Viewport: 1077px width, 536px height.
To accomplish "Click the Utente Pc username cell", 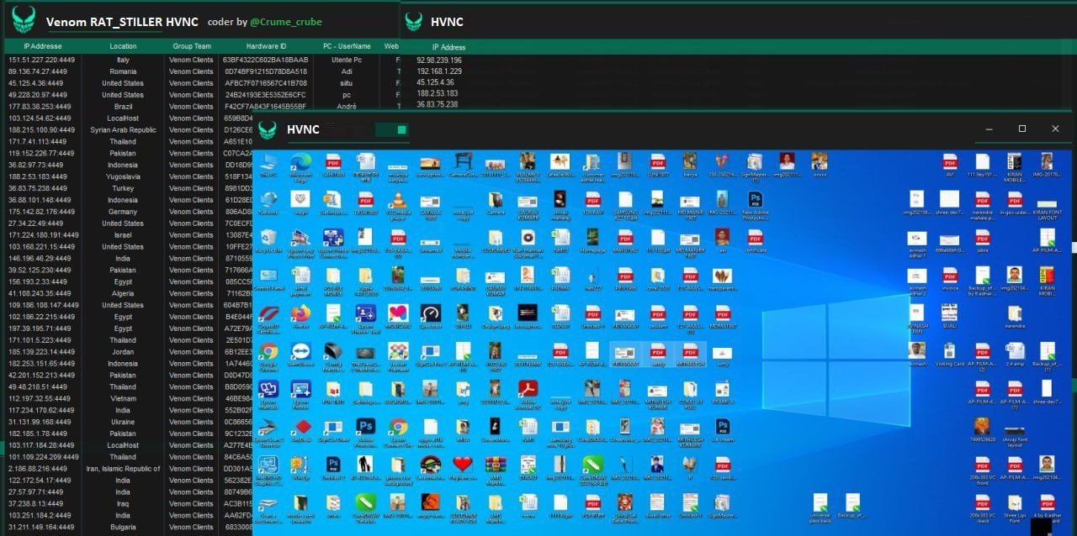I will [x=347, y=60].
